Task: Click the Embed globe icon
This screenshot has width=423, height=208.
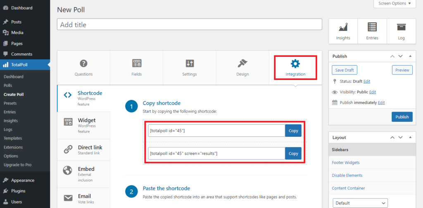Action: click(x=67, y=171)
